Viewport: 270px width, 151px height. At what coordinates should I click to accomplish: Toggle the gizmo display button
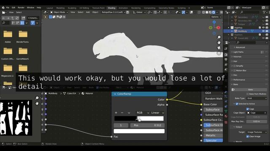[x=184, y=12]
